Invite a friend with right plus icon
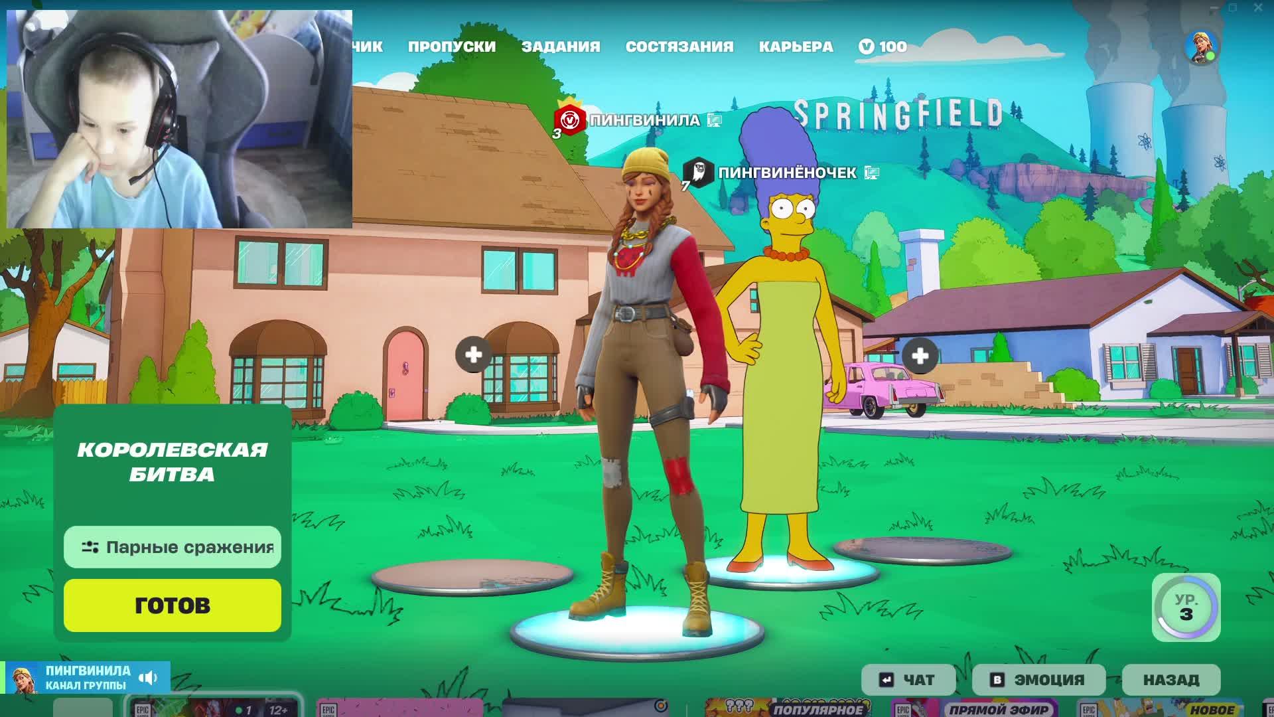The width and height of the screenshot is (1274, 717). point(920,357)
